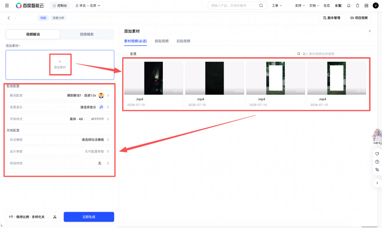Open 剧本管理 script management
The image size is (382, 228).
[x=331, y=18]
